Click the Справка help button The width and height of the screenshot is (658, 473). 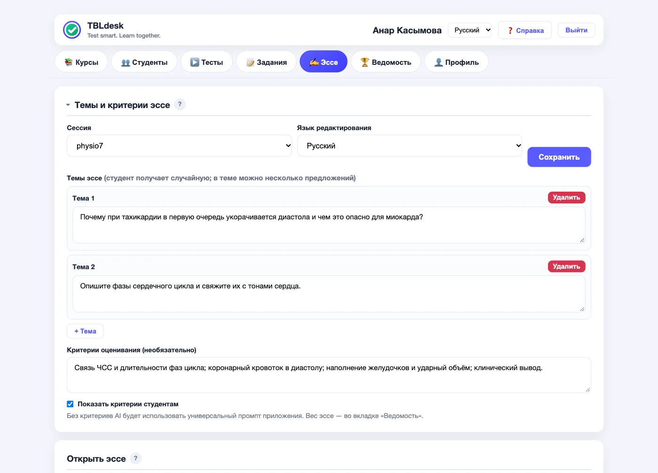(525, 30)
